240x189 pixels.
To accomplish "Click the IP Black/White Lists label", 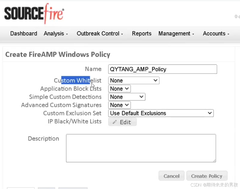I will tap(75, 121).
